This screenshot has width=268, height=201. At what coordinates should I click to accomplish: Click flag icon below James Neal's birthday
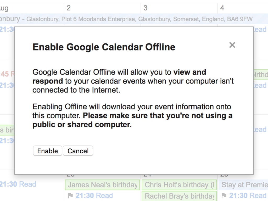(70, 196)
